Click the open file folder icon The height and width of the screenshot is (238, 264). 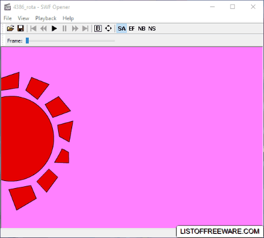coord(11,28)
